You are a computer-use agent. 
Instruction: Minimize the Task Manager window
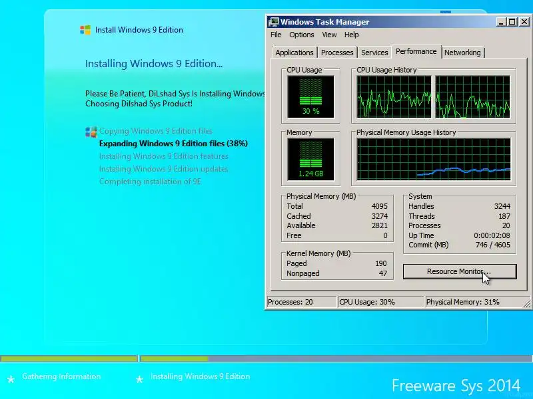pos(500,22)
